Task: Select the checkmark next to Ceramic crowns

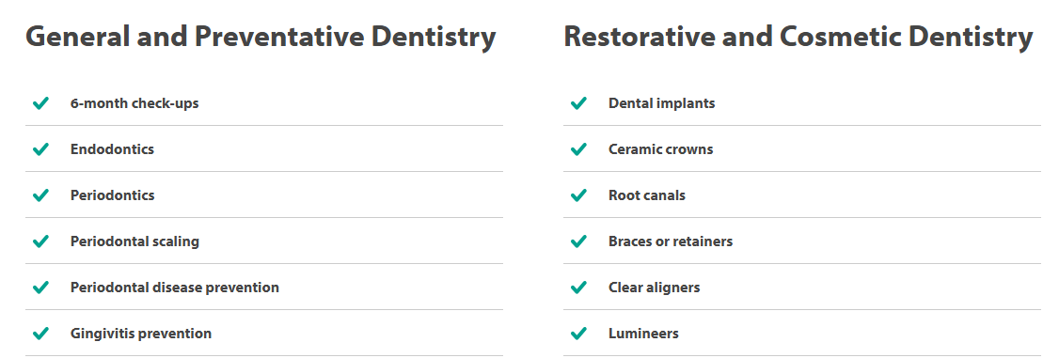Action: point(578,149)
